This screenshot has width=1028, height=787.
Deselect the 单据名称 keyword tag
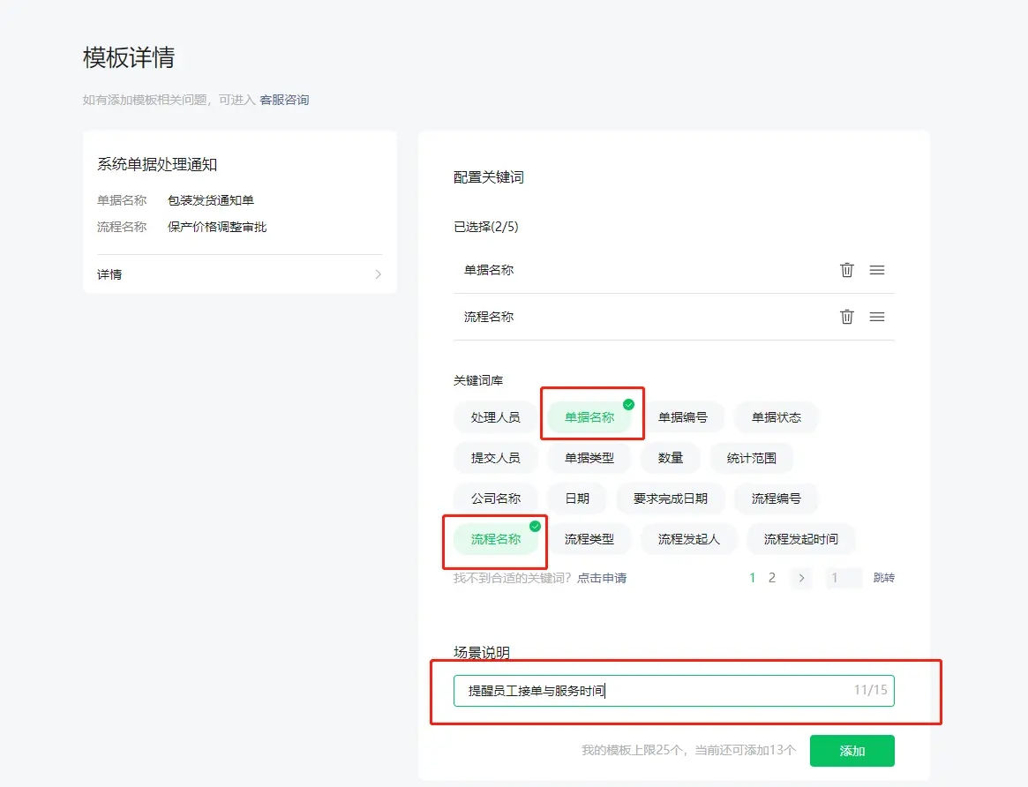click(x=589, y=417)
